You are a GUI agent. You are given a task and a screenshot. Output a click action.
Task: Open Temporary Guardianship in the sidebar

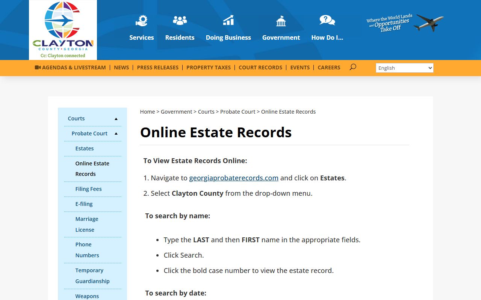[92, 276]
